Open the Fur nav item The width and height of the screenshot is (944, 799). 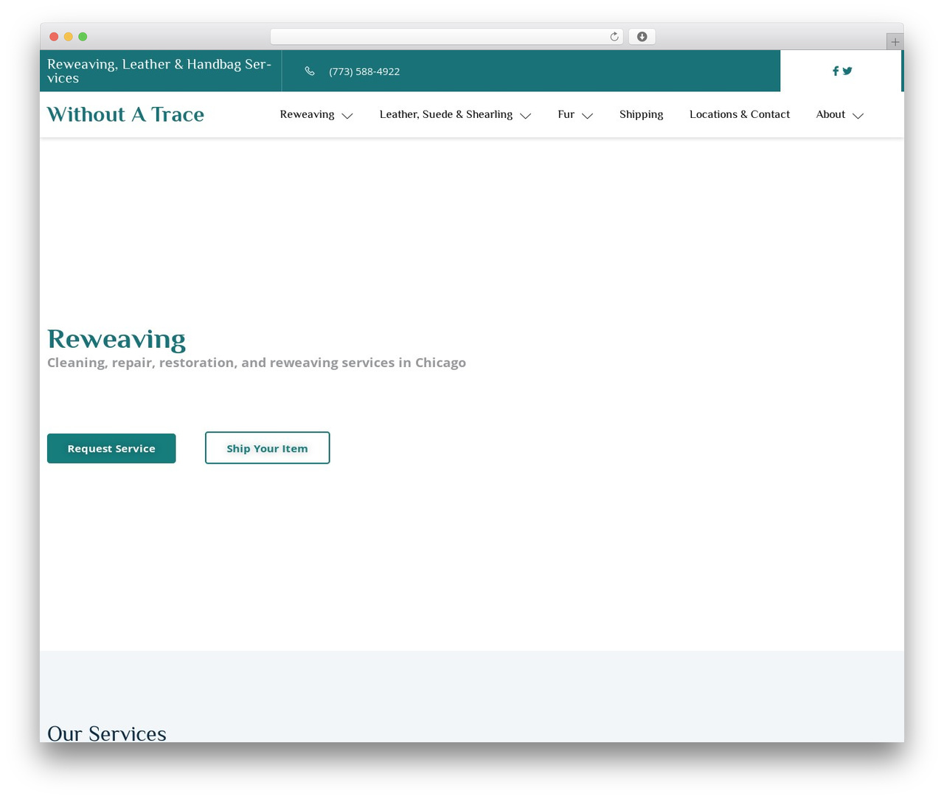[566, 114]
